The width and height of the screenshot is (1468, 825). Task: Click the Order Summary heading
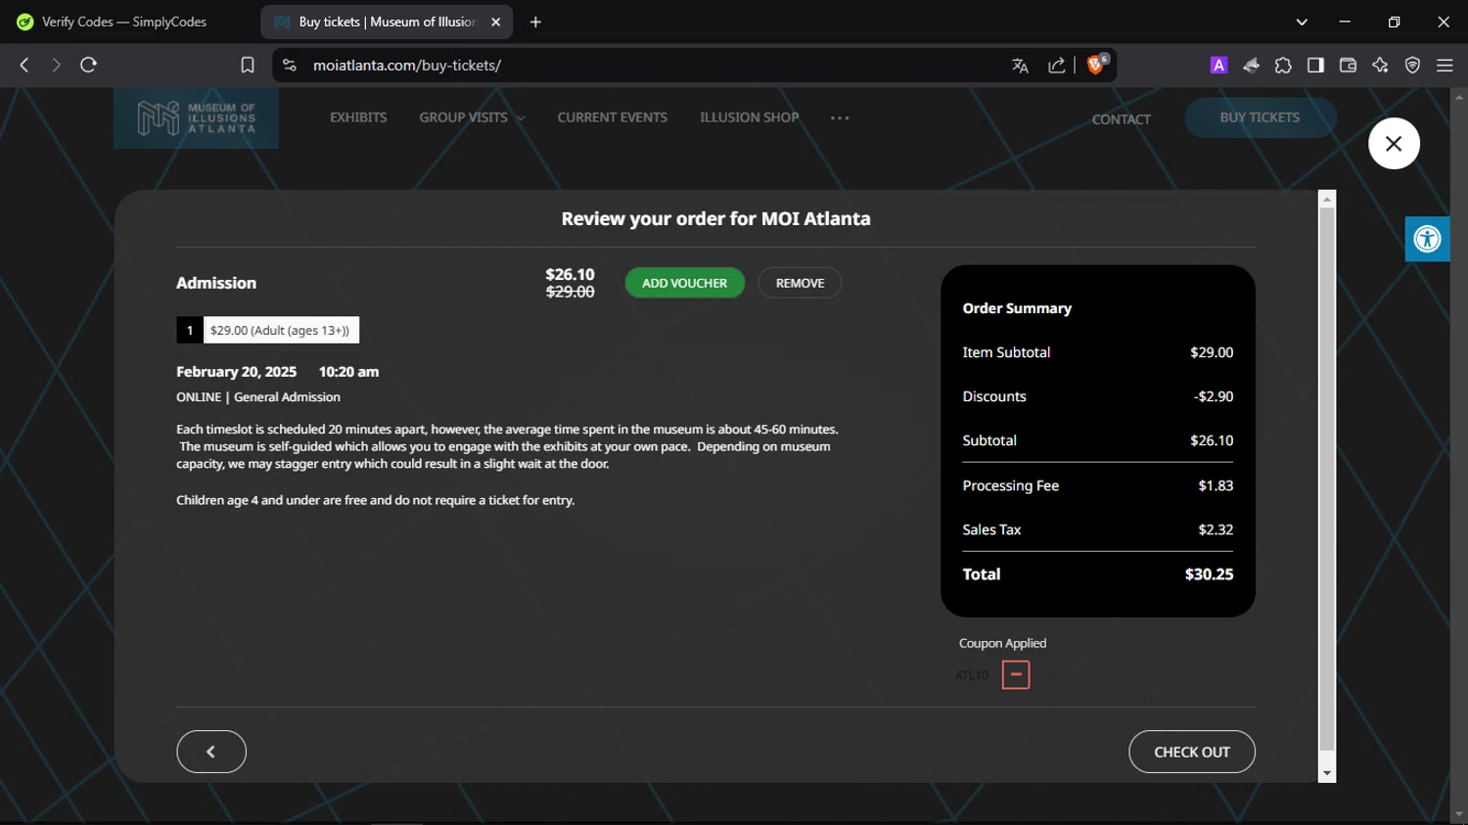[x=1017, y=308]
